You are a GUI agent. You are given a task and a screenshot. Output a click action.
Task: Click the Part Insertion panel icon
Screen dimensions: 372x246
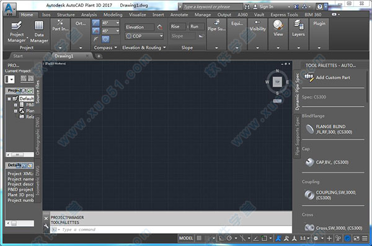click(60, 23)
